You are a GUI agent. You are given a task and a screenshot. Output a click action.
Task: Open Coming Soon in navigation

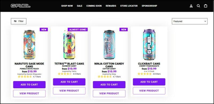pos(94,6)
